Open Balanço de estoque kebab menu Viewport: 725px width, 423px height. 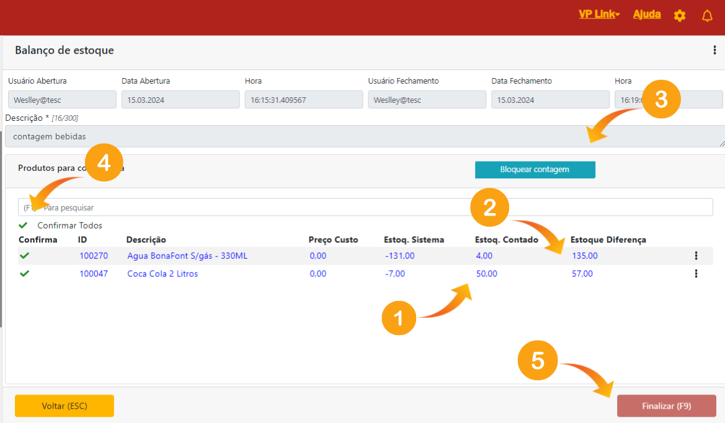point(714,50)
